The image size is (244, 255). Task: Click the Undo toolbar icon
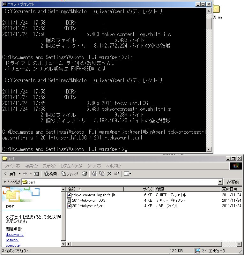tap(117, 174)
